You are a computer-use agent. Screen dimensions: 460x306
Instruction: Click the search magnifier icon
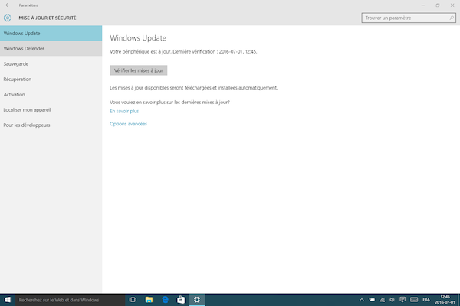[x=452, y=18]
